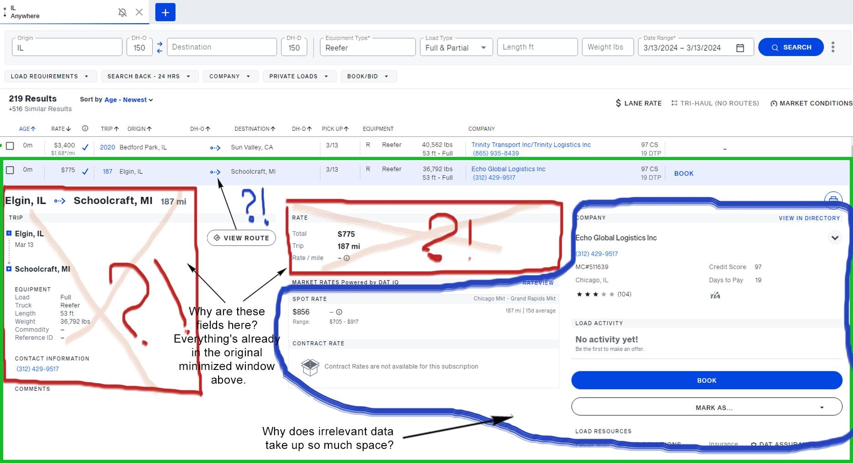The height and width of the screenshot is (463, 853).
Task: Select the Elgin, IL load checkbox
Action: coord(10,170)
